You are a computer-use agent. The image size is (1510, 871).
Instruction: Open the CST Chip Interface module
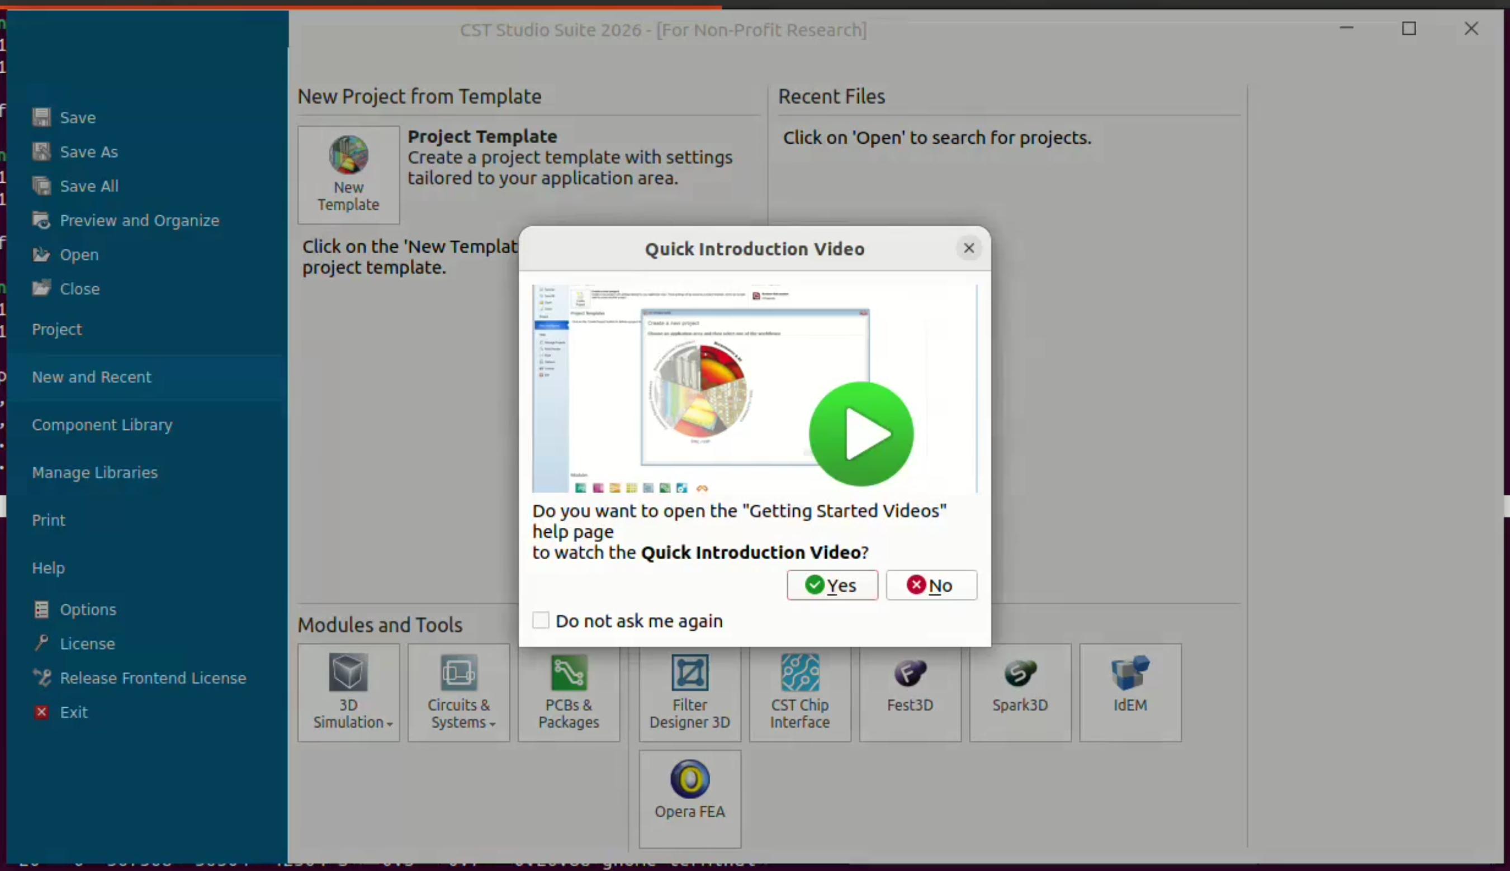pos(800,693)
